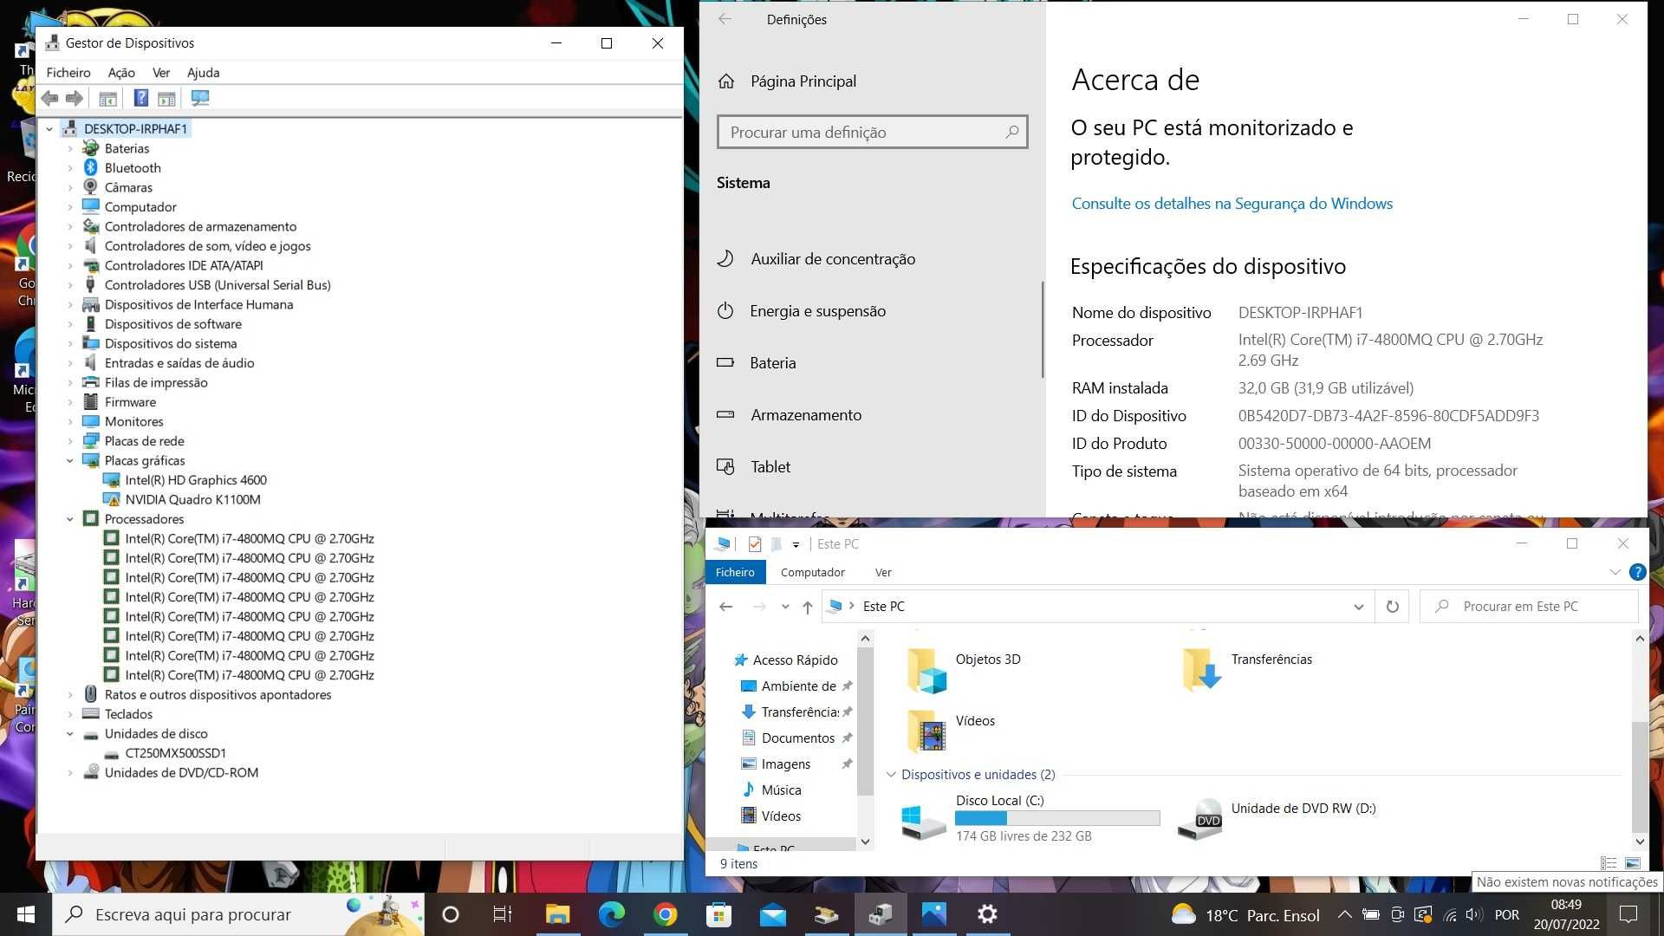The width and height of the screenshot is (1664, 936).
Task: Open the Ver menu in Device Manager
Action: (161, 73)
